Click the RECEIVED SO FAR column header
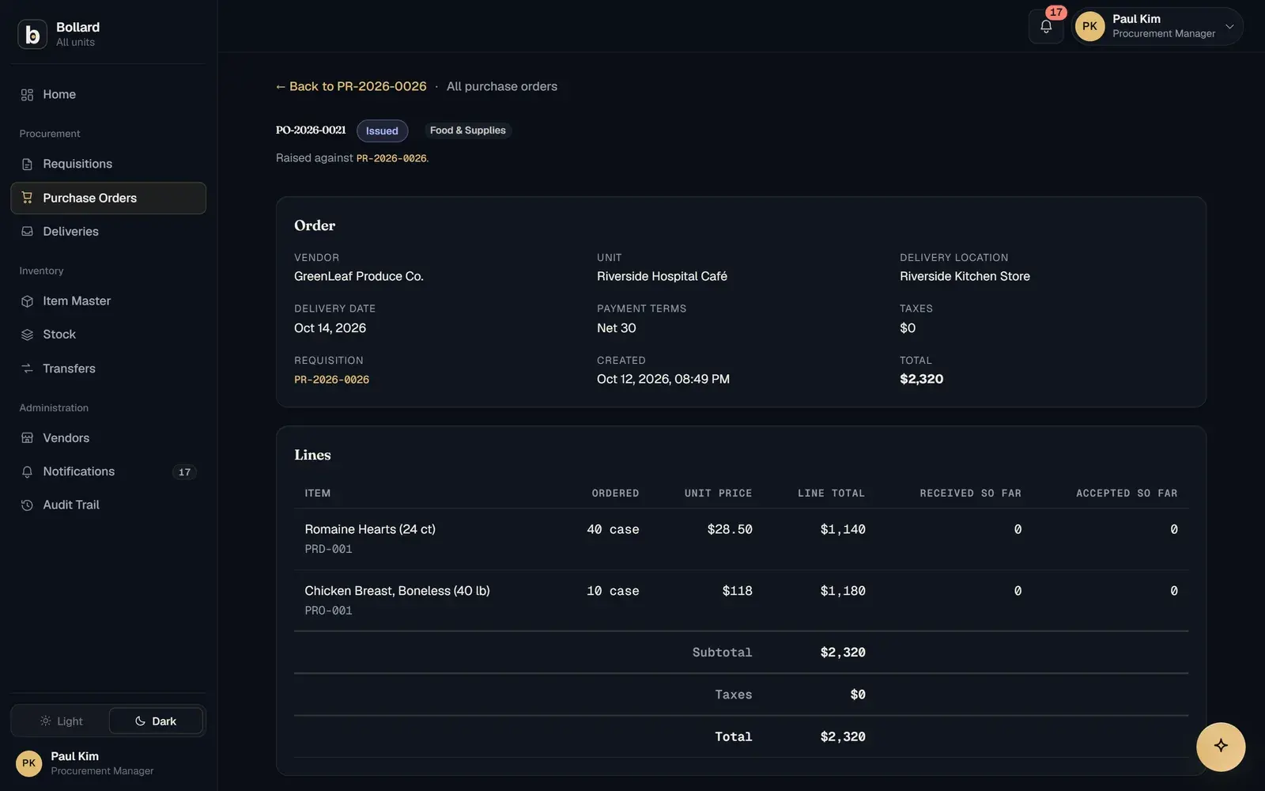Screen dimensions: 1265x791 970,494
